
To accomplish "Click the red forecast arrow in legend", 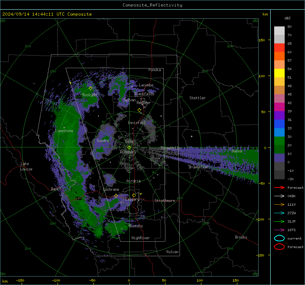I will (279, 187).
